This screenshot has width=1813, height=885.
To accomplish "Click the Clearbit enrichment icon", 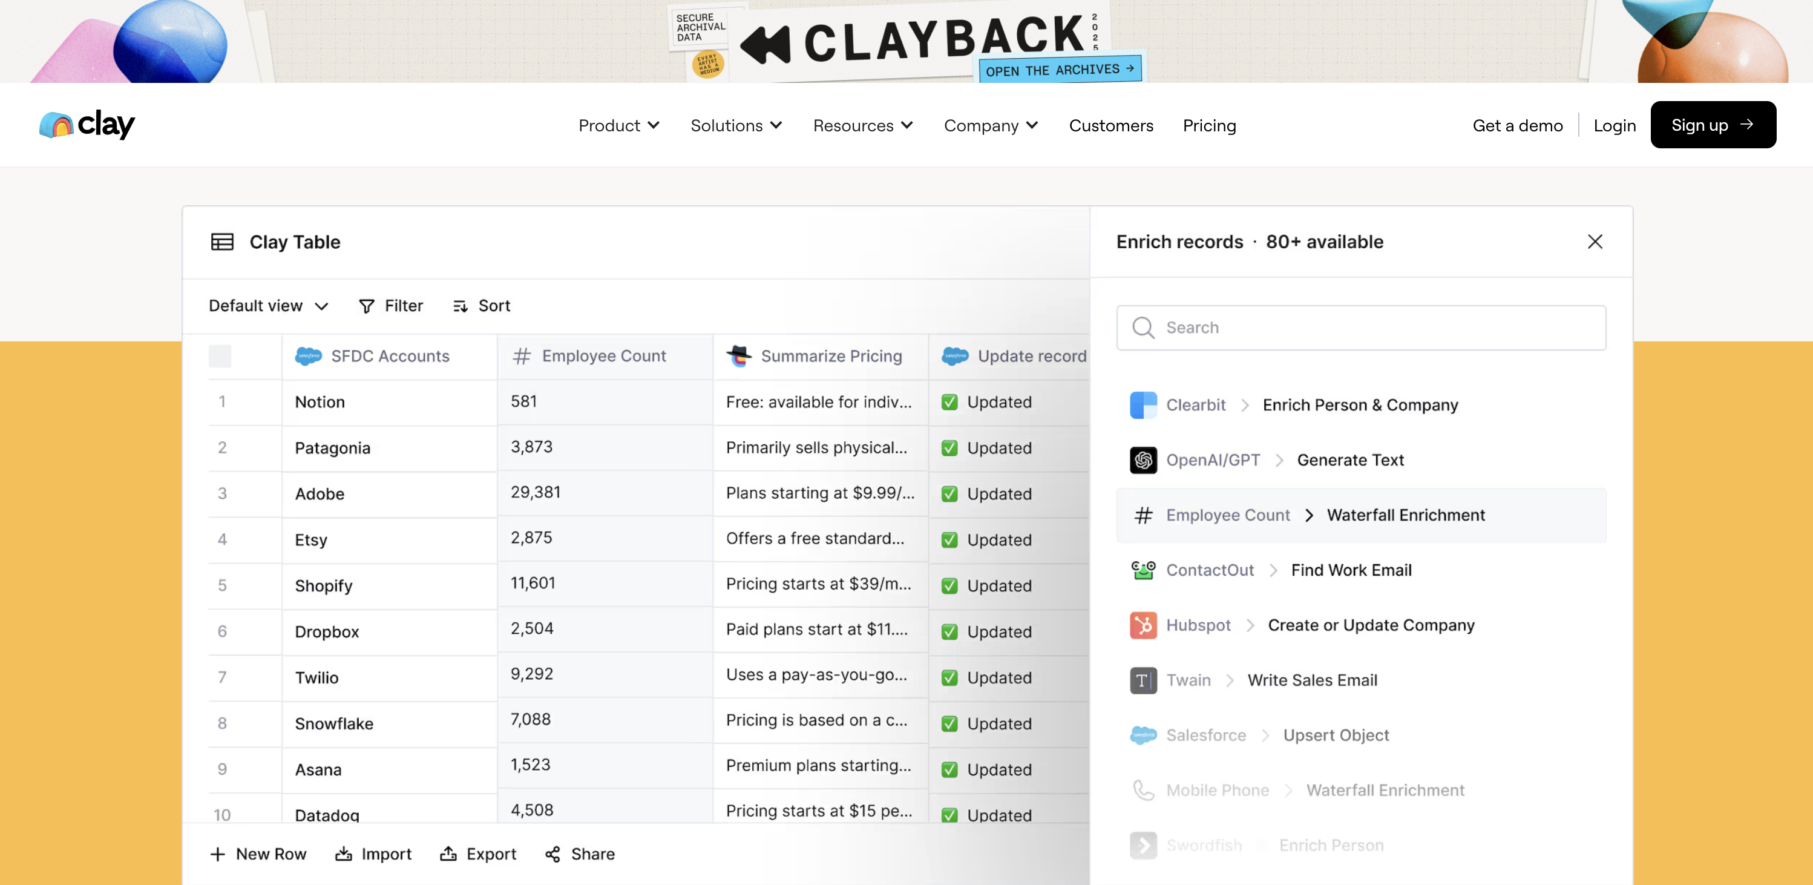I will click(x=1143, y=405).
